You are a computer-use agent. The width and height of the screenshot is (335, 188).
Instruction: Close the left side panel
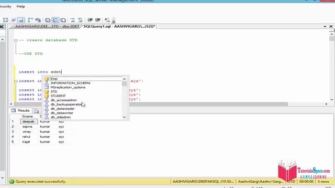2,27
